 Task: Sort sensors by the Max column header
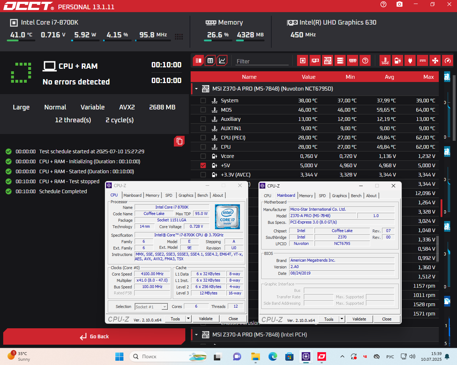[x=428, y=77]
